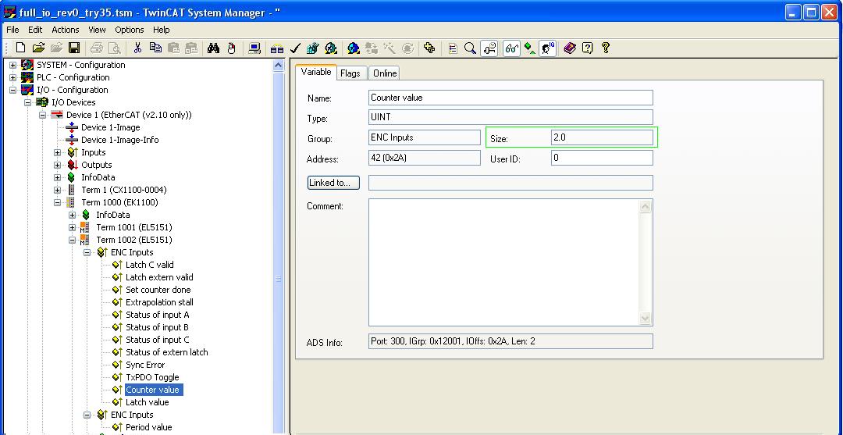The width and height of the screenshot is (843, 435).
Task: Open the Edit menu
Action: click(x=35, y=30)
